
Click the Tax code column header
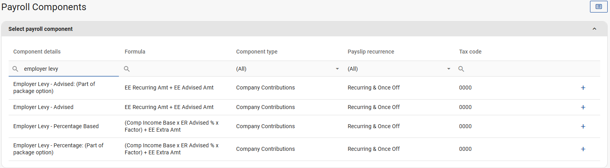click(470, 52)
